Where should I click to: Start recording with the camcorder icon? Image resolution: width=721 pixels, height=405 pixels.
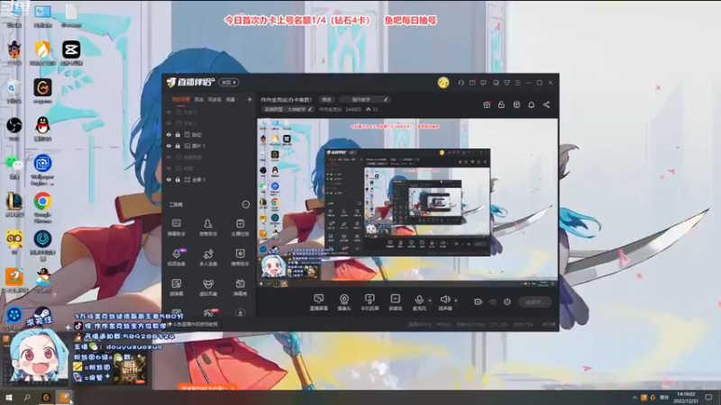[x=479, y=301]
